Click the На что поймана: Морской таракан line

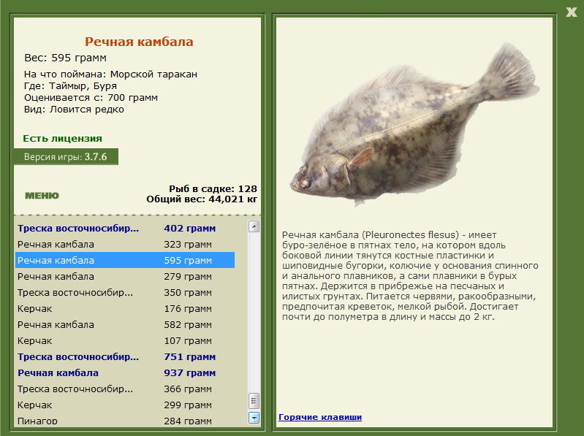[x=110, y=74]
